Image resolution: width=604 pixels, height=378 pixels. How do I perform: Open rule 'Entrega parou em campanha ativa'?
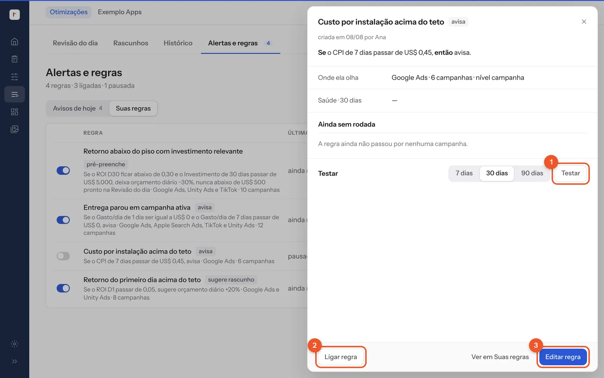(137, 208)
